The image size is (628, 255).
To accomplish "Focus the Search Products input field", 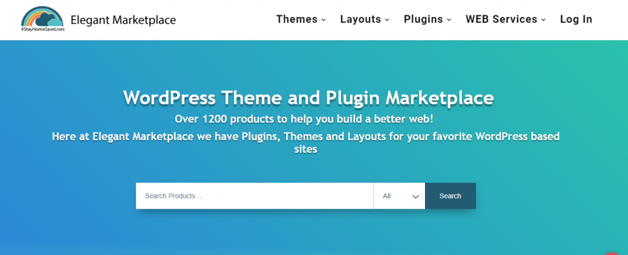I will point(255,196).
